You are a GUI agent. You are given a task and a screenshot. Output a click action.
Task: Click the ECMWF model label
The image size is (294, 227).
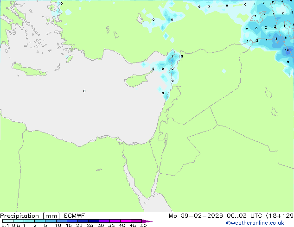pos(75,216)
